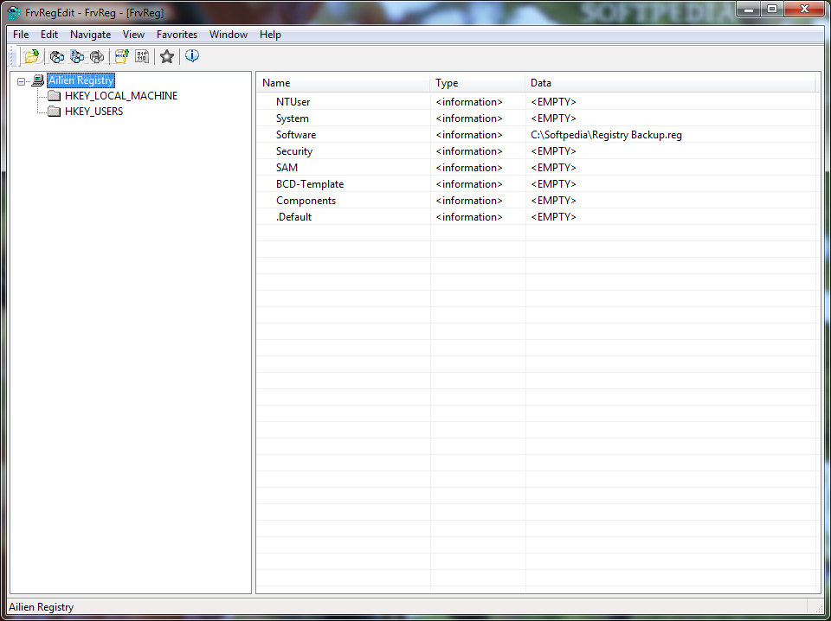831x621 pixels.
Task: Select the BCD-Template row
Action: (x=537, y=183)
